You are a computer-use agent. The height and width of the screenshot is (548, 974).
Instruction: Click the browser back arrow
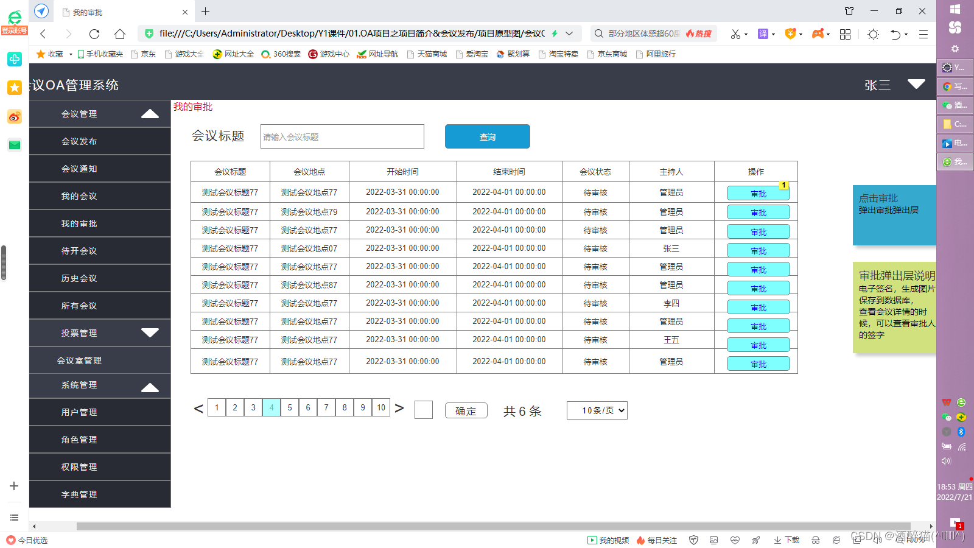tap(43, 34)
